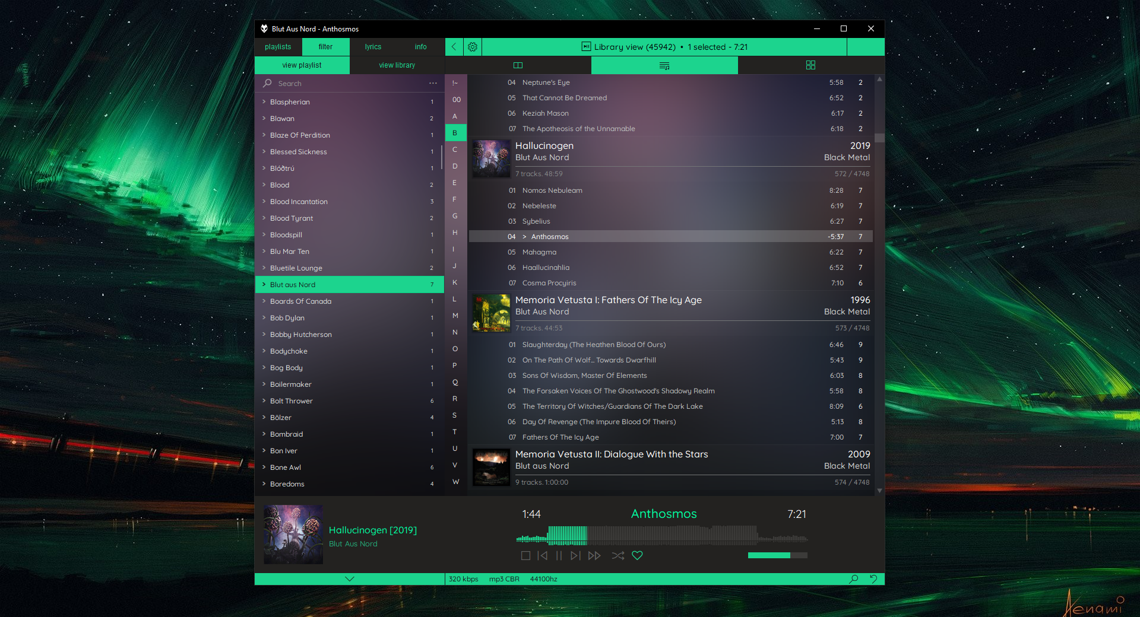Open the settings gear icon
1140x617 pixels.
(x=473, y=47)
